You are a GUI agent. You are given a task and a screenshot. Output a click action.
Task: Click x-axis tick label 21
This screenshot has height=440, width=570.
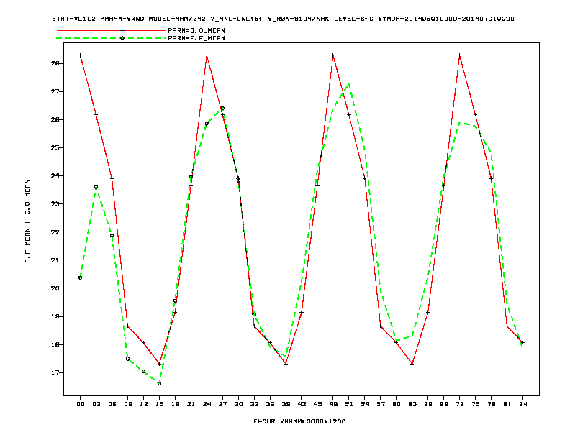click(x=191, y=404)
